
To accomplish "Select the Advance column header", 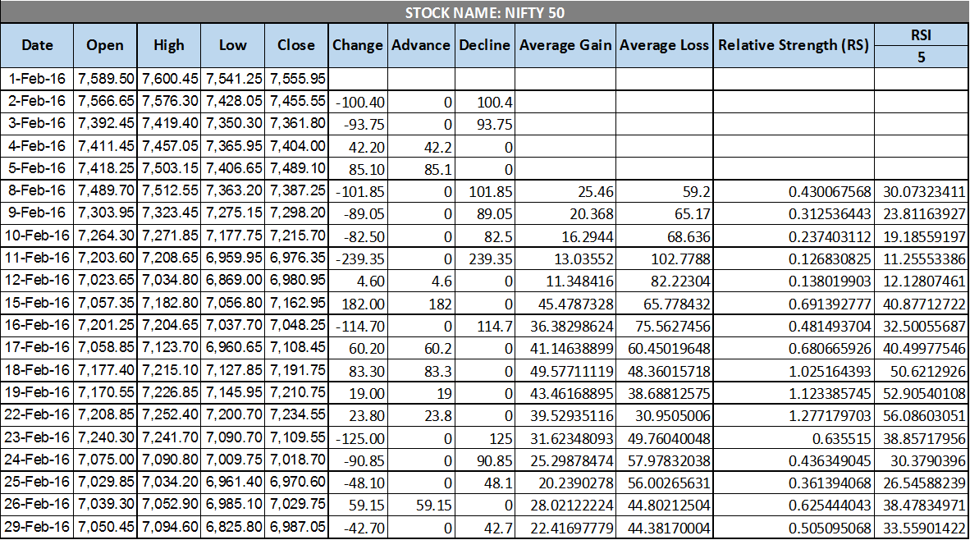I will coord(421,45).
